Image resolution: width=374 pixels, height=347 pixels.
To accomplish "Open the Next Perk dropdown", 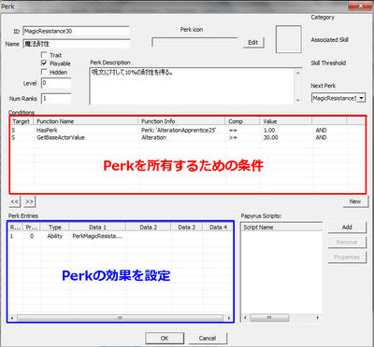I will pos(361,98).
